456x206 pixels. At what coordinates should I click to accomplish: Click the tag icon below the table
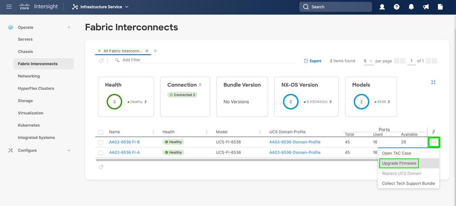101,167
